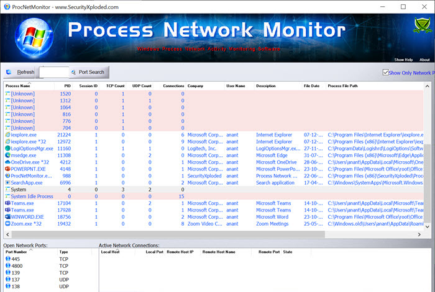
Task: Select the LogiOptionsMgr.exe process icon
Action: tap(7, 148)
